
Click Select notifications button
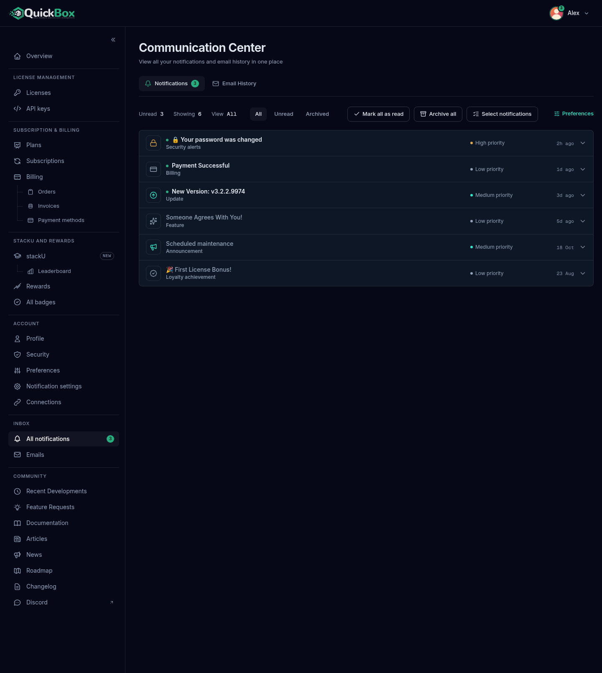coord(502,114)
